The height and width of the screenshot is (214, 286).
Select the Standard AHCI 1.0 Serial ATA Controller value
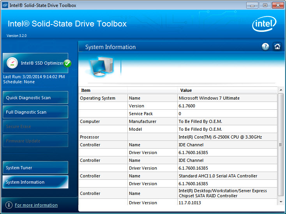[x=218, y=176]
